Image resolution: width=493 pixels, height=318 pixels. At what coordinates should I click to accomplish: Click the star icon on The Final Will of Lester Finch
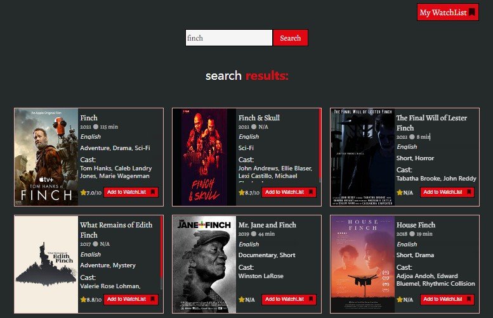(x=399, y=193)
